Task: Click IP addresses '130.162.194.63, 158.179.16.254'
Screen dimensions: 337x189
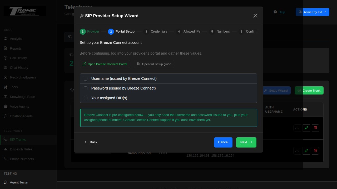Action: (210, 156)
